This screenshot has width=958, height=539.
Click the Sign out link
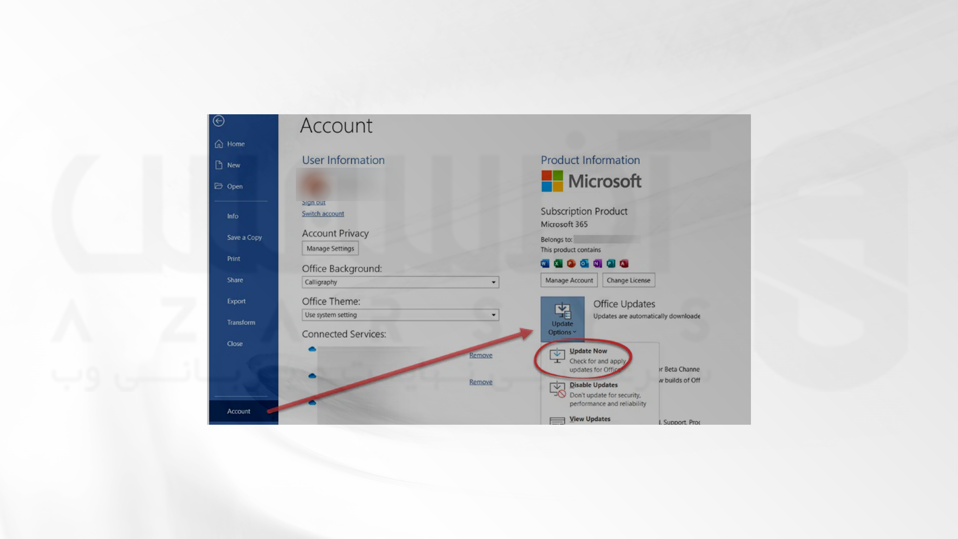coord(313,202)
